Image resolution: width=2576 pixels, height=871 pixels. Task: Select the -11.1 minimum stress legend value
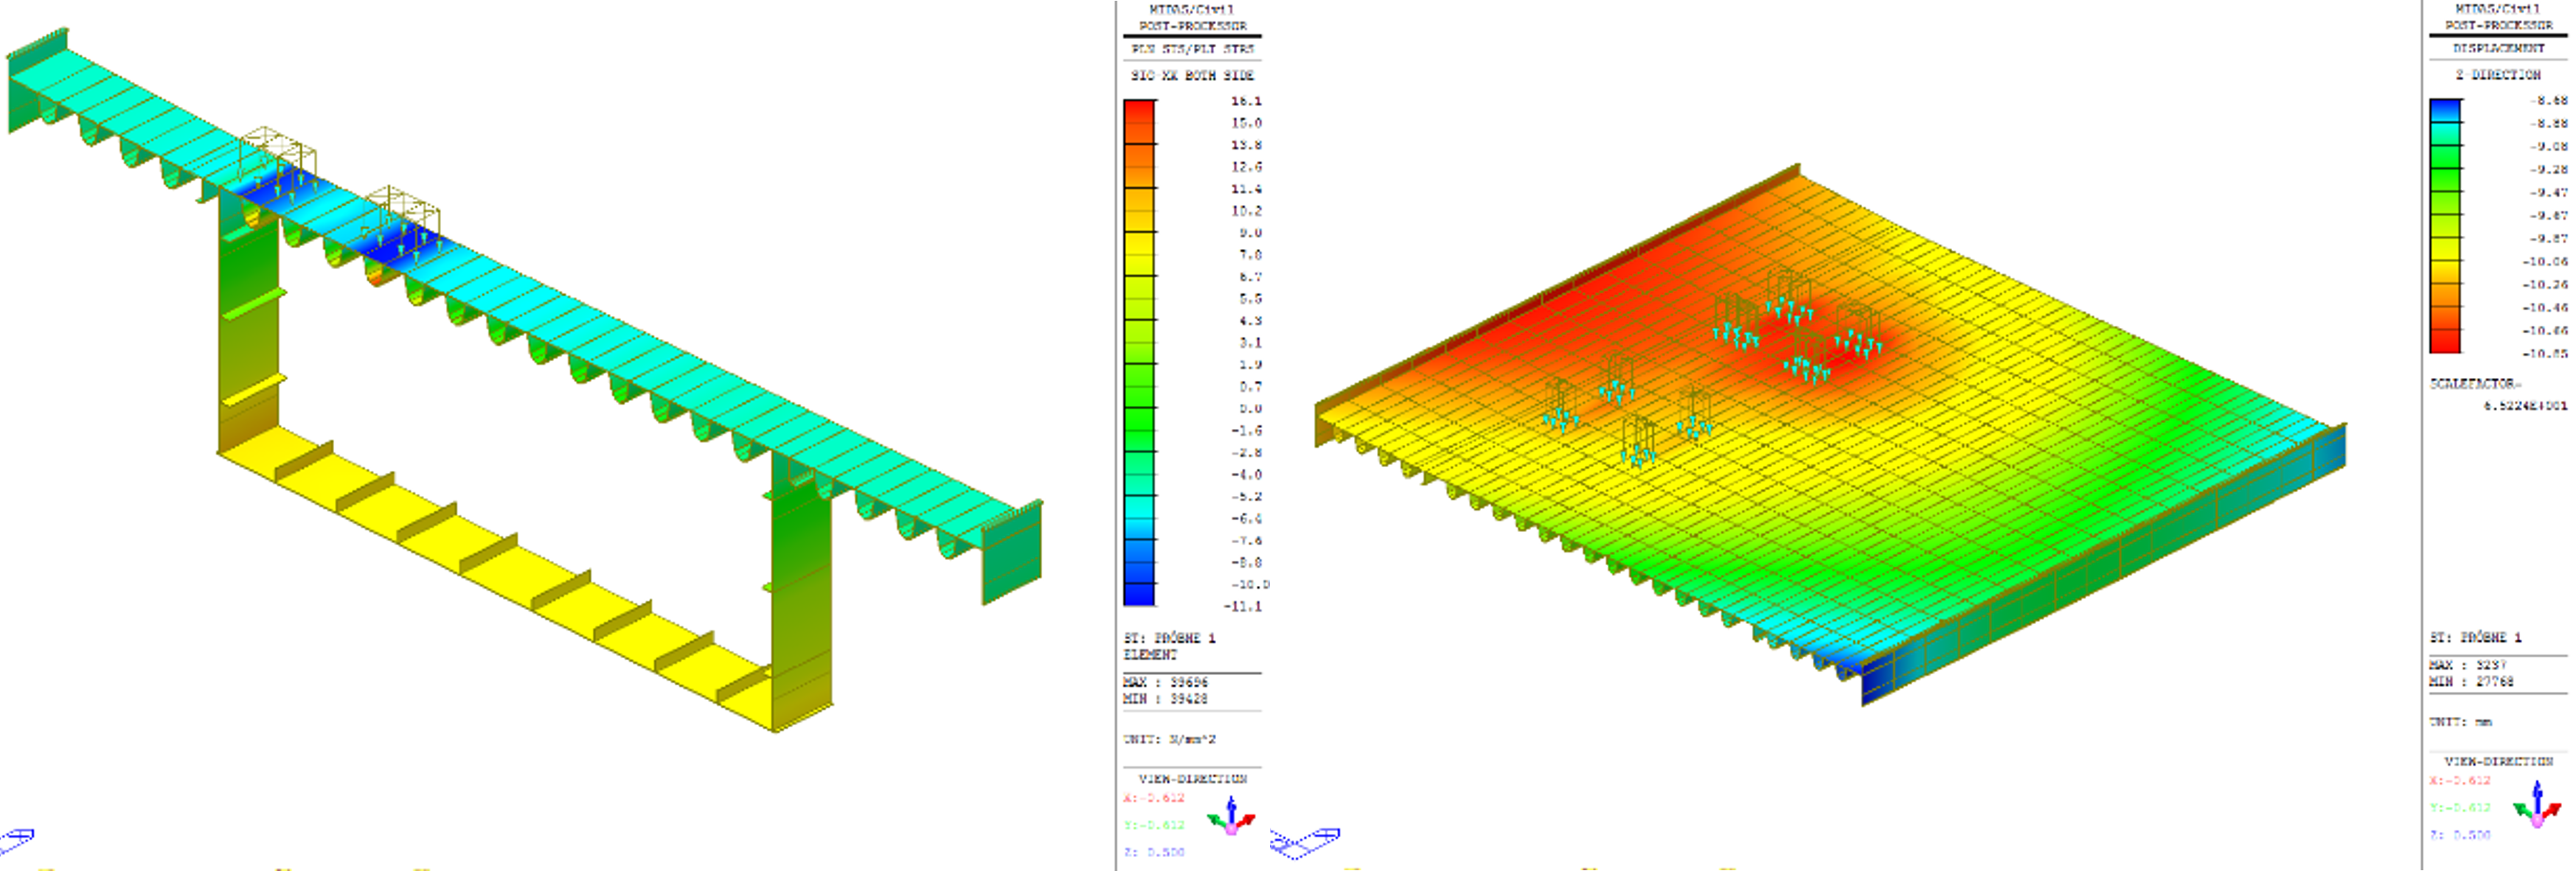point(1242,606)
